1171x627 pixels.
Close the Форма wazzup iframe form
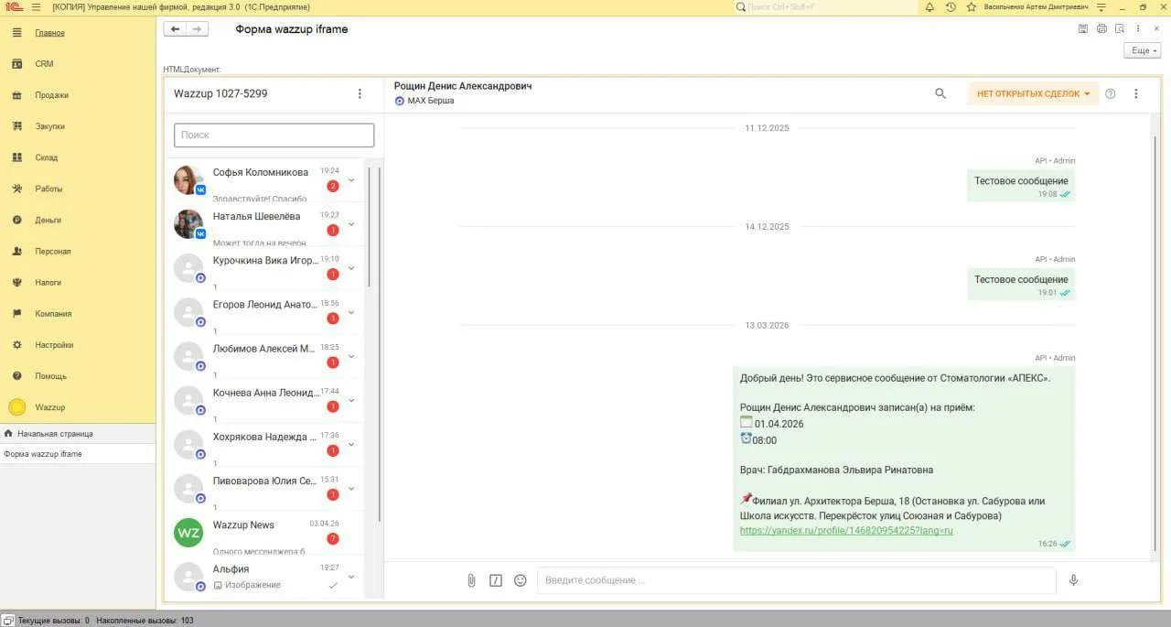[1156, 29]
